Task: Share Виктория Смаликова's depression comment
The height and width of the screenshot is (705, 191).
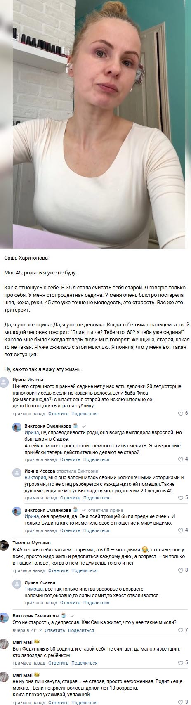Action: click(x=81, y=630)
